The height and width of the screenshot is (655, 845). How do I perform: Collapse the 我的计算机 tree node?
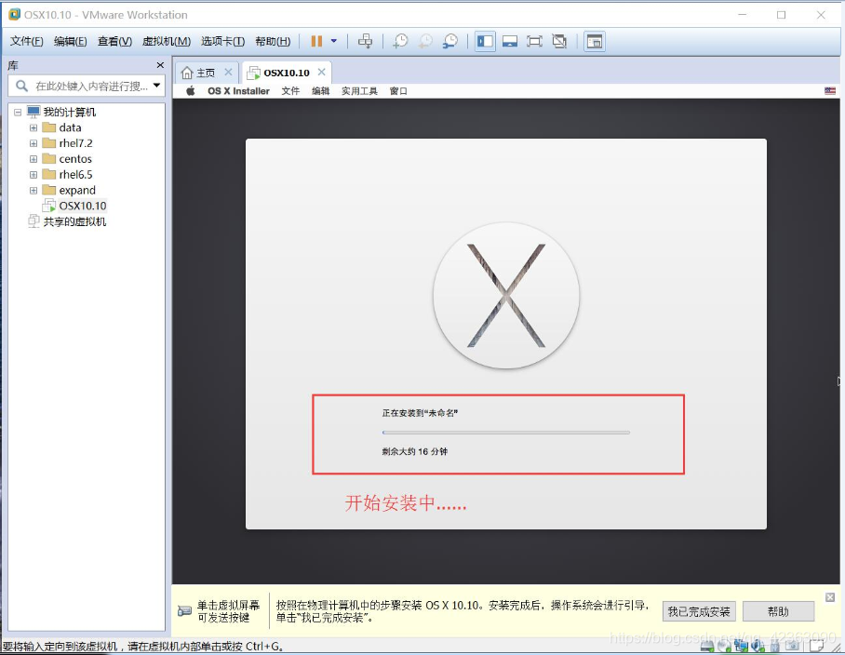[18, 112]
